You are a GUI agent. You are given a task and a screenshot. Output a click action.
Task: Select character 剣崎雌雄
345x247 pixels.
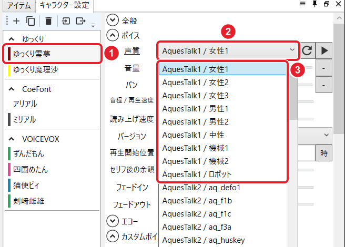(x=53, y=201)
